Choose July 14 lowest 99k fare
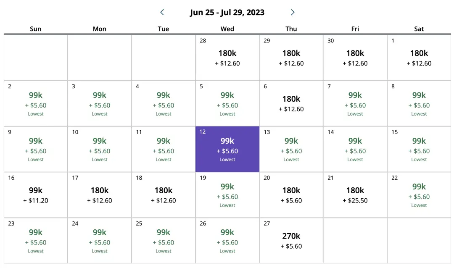The height and width of the screenshot is (268, 454). [x=355, y=149]
